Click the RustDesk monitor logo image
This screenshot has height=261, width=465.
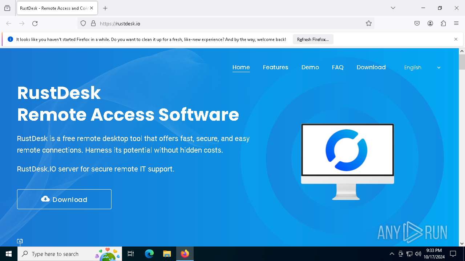tap(347, 162)
